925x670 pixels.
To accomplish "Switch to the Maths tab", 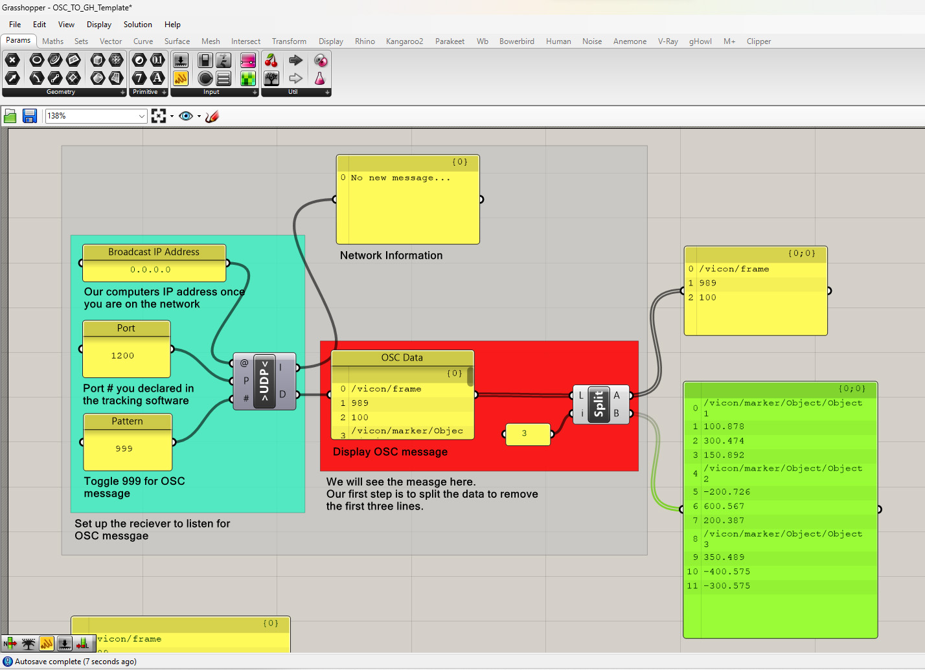I will (53, 41).
